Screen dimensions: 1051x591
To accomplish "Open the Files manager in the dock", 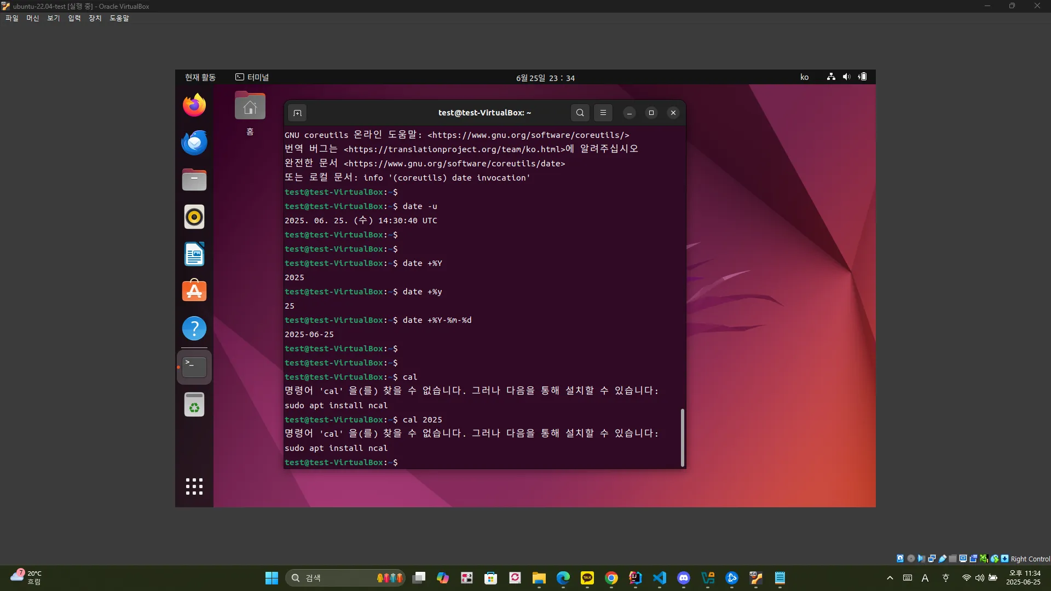I will [x=194, y=179].
